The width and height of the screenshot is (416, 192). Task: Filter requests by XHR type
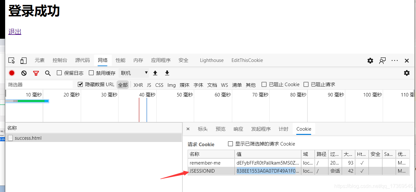click(x=138, y=85)
